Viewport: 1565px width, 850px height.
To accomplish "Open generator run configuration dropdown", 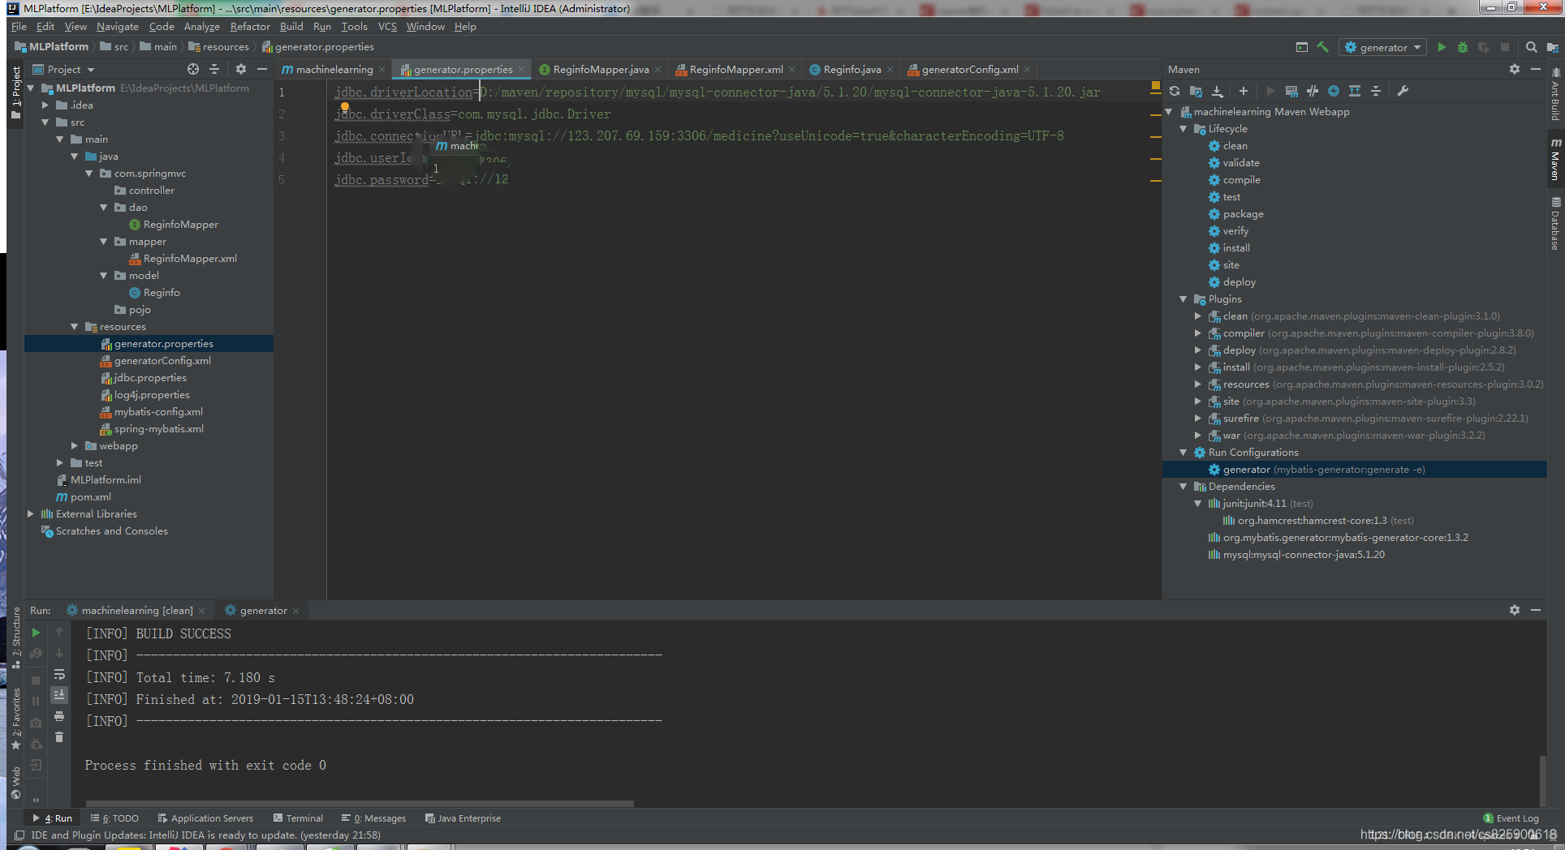I will click(x=1383, y=47).
